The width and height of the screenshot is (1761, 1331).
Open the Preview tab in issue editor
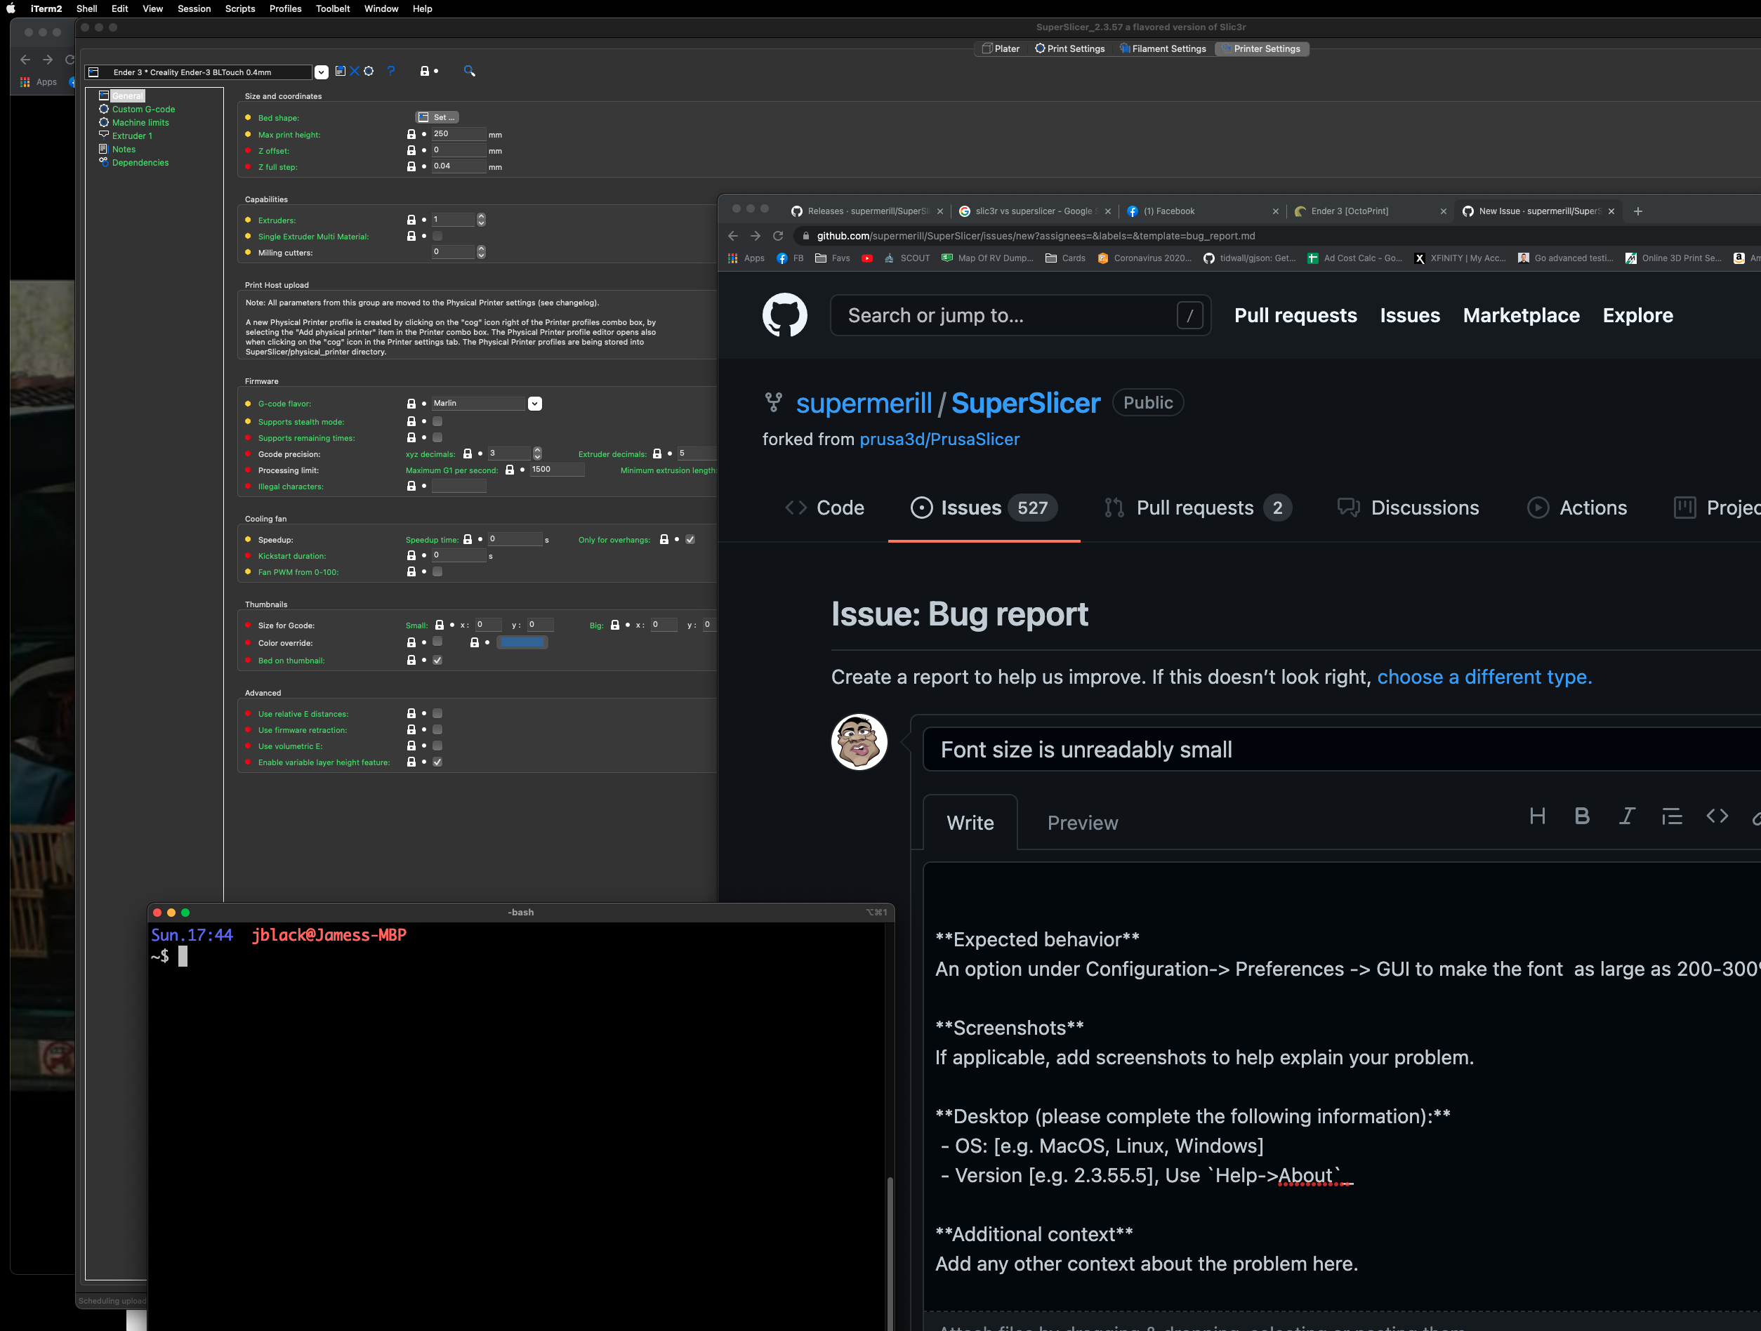(1082, 823)
